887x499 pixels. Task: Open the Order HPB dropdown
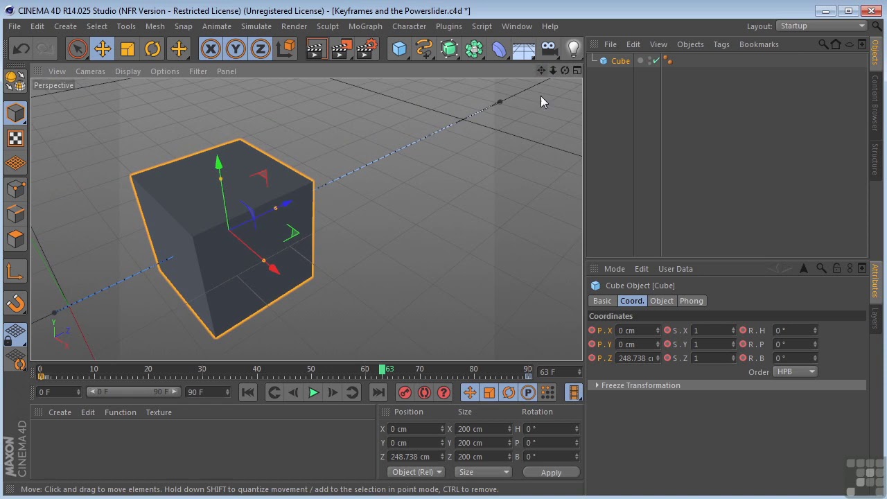795,372
